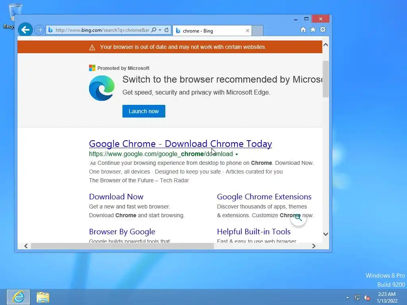407x305 pixels.
Task: Open File Explorer from the taskbar
Action: pyautogui.click(x=43, y=297)
